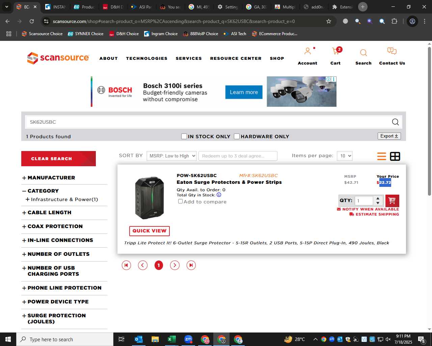Image resolution: width=432 pixels, height=346 pixels.
Task: Switch to grid view layout icon
Action: pos(395,156)
